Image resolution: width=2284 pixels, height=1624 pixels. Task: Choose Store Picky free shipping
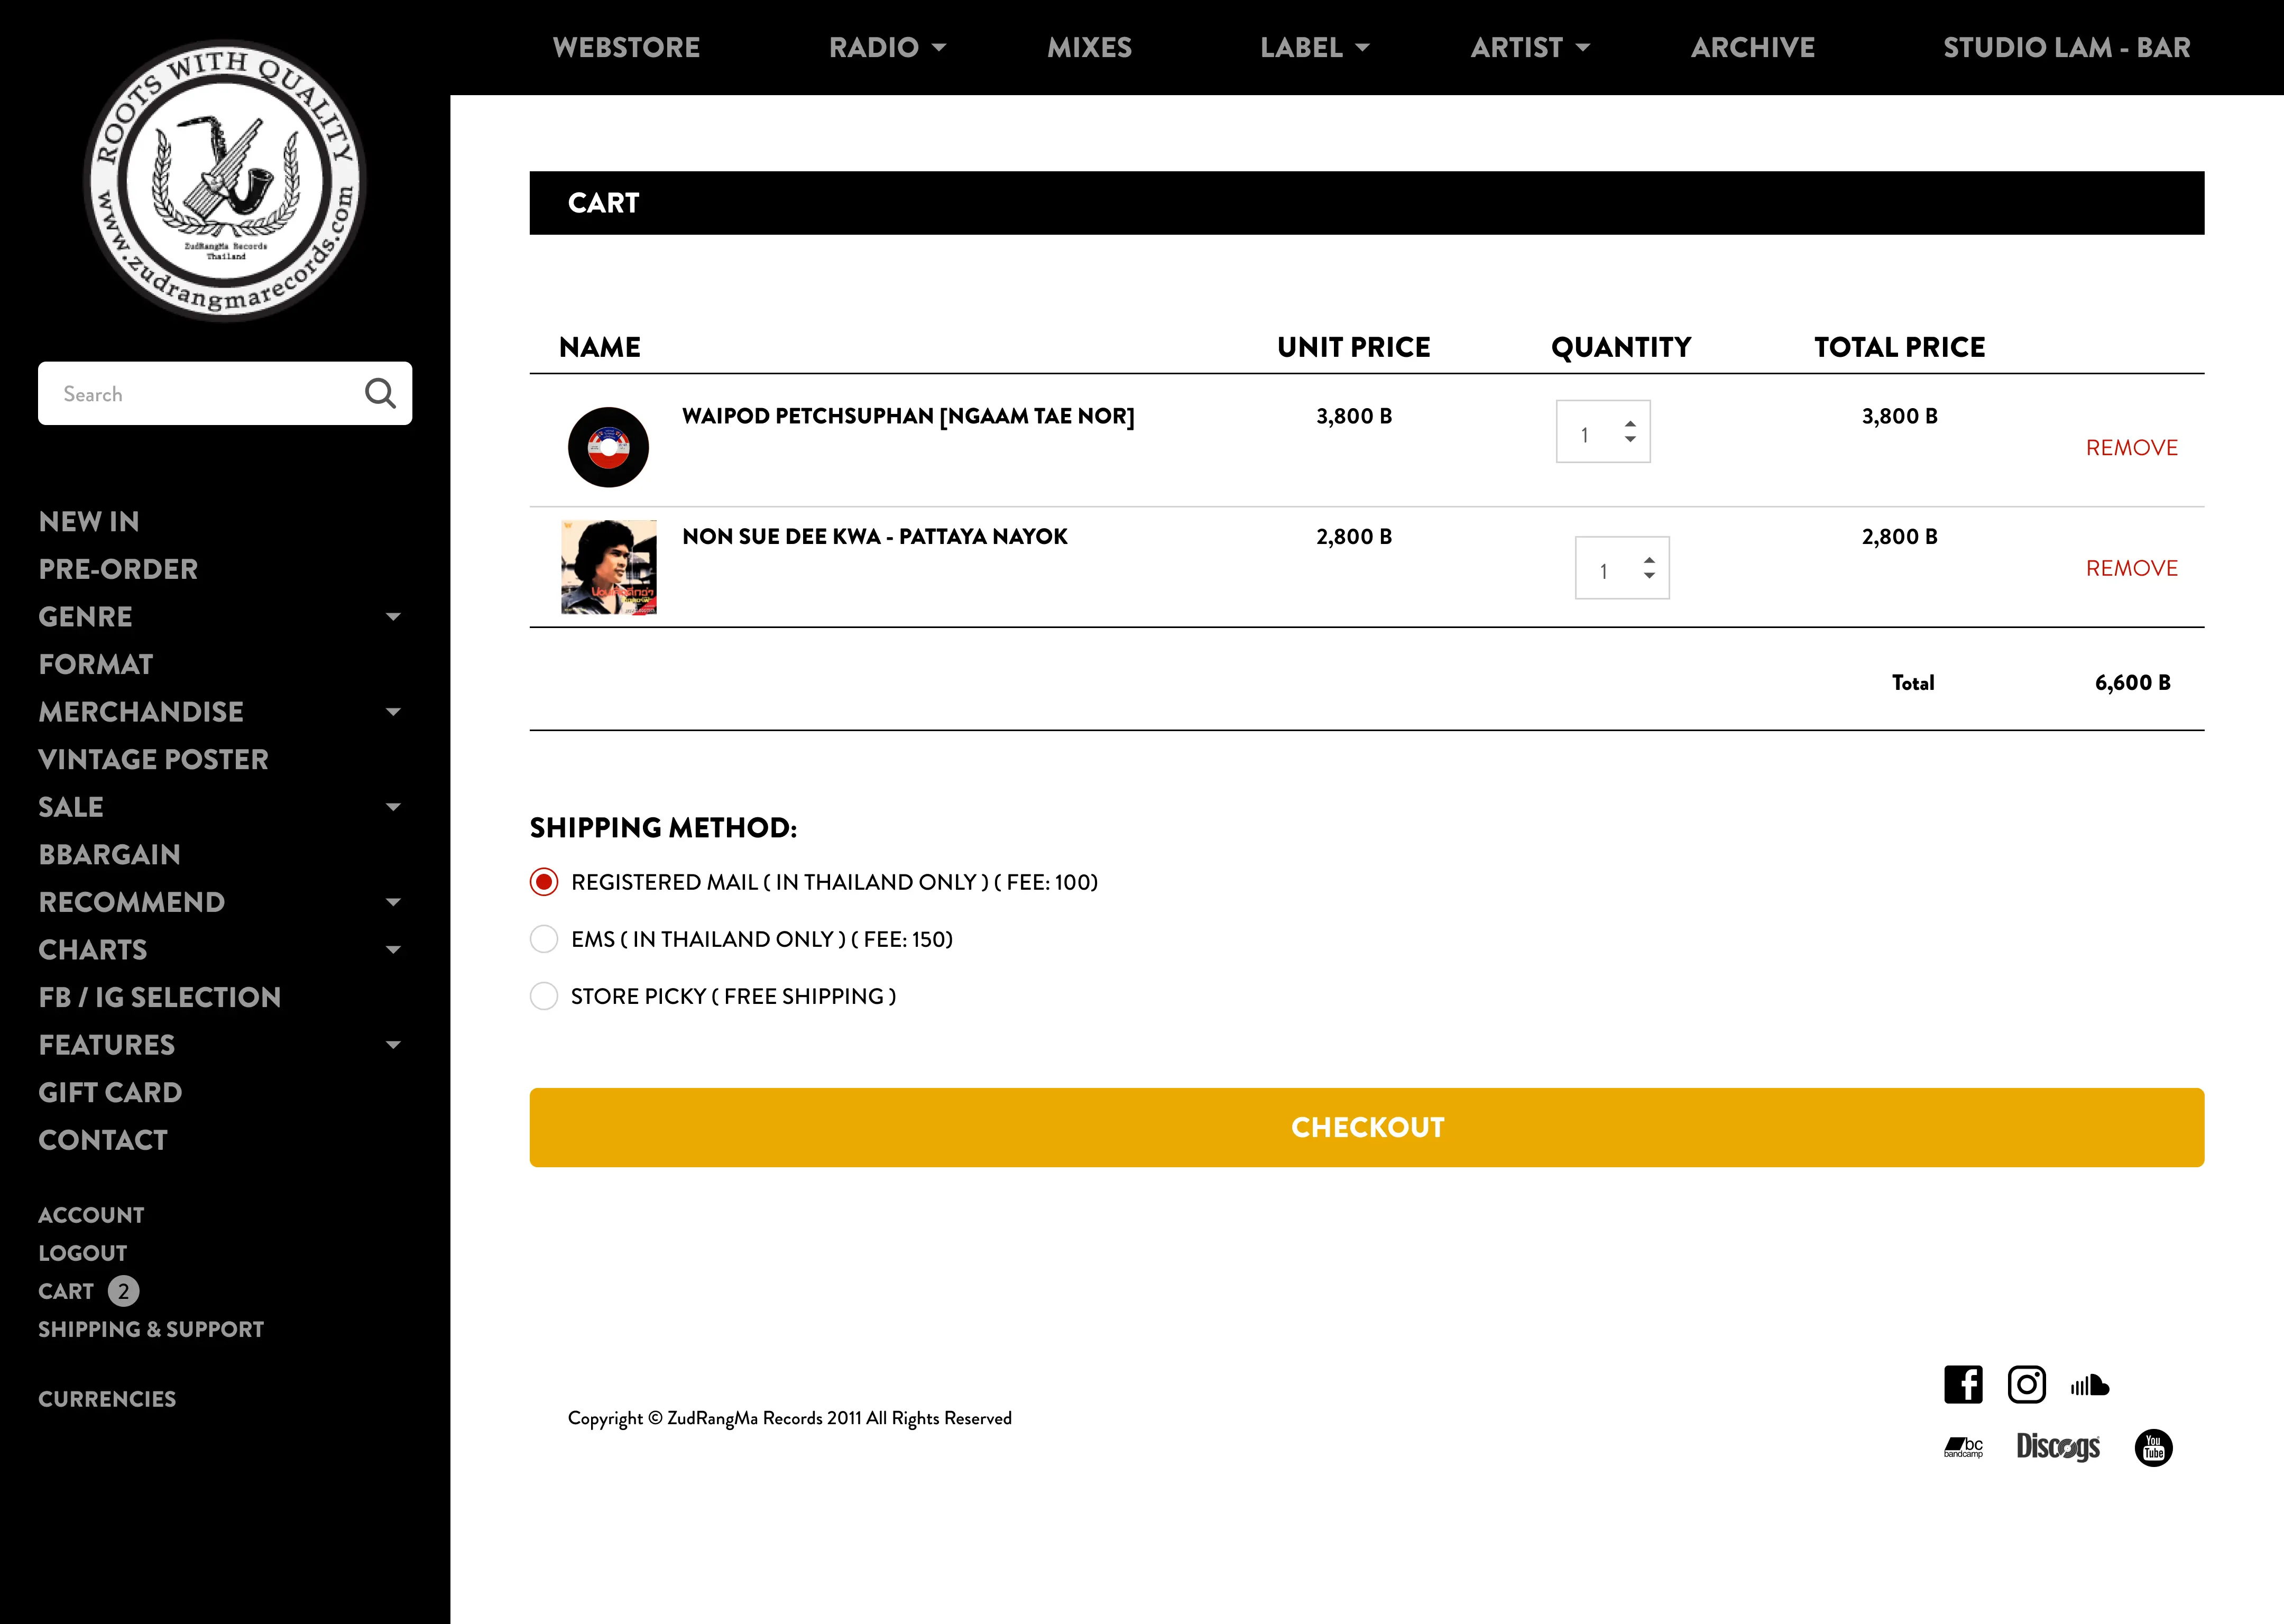click(544, 996)
